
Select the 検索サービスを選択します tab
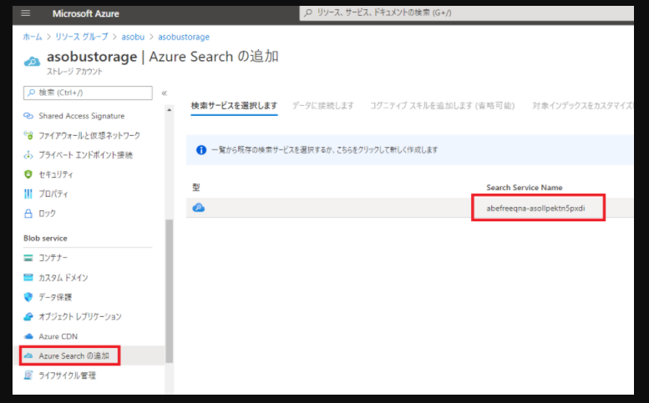click(234, 106)
